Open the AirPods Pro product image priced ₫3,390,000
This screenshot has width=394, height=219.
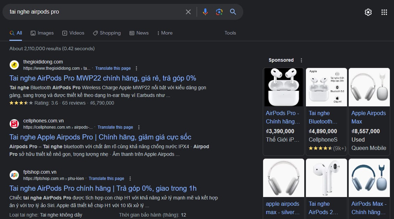pos(284,87)
